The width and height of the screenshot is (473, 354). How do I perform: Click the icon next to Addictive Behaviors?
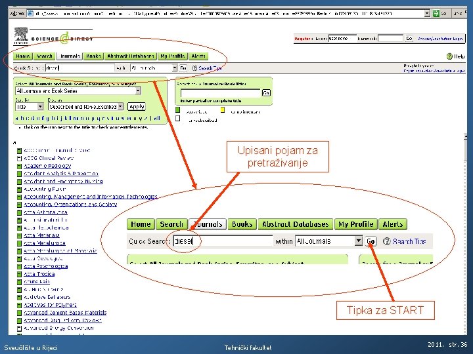pyautogui.click(x=19, y=298)
